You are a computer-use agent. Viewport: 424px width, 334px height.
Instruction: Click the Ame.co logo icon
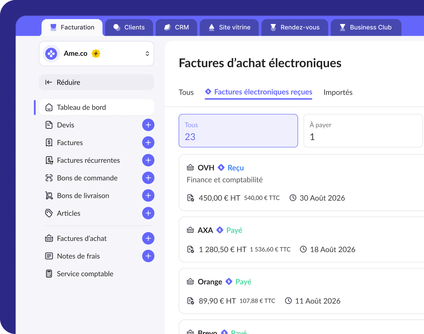[x=51, y=54]
